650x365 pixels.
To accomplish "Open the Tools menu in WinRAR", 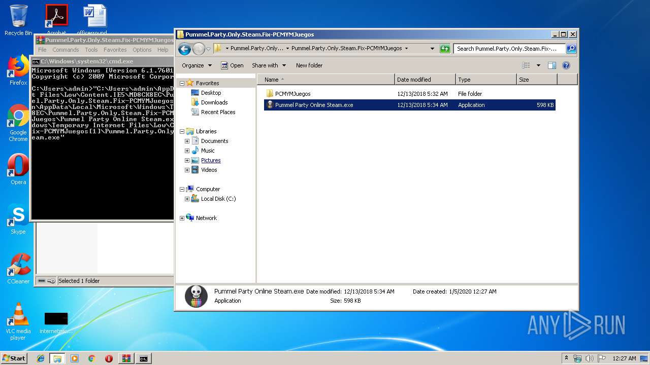I will click(91, 50).
